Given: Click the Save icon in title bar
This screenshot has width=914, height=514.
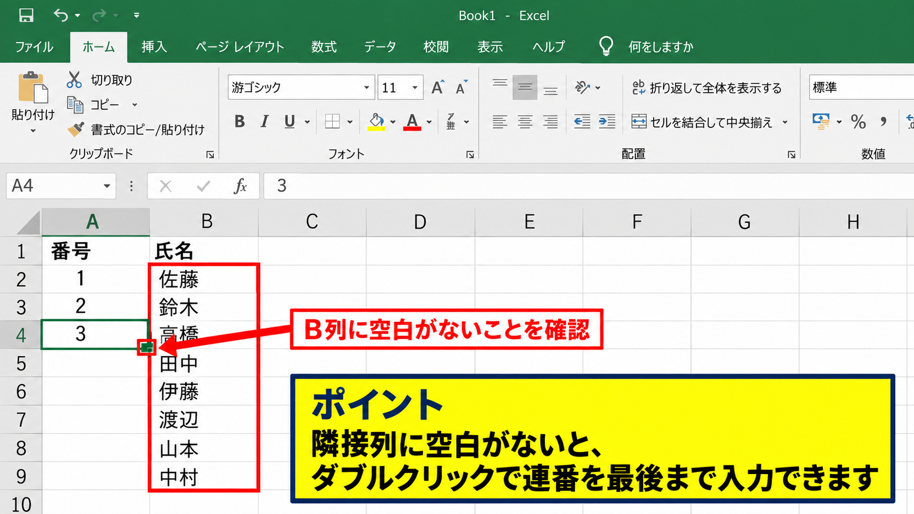Looking at the screenshot, I should click(26, 15).
